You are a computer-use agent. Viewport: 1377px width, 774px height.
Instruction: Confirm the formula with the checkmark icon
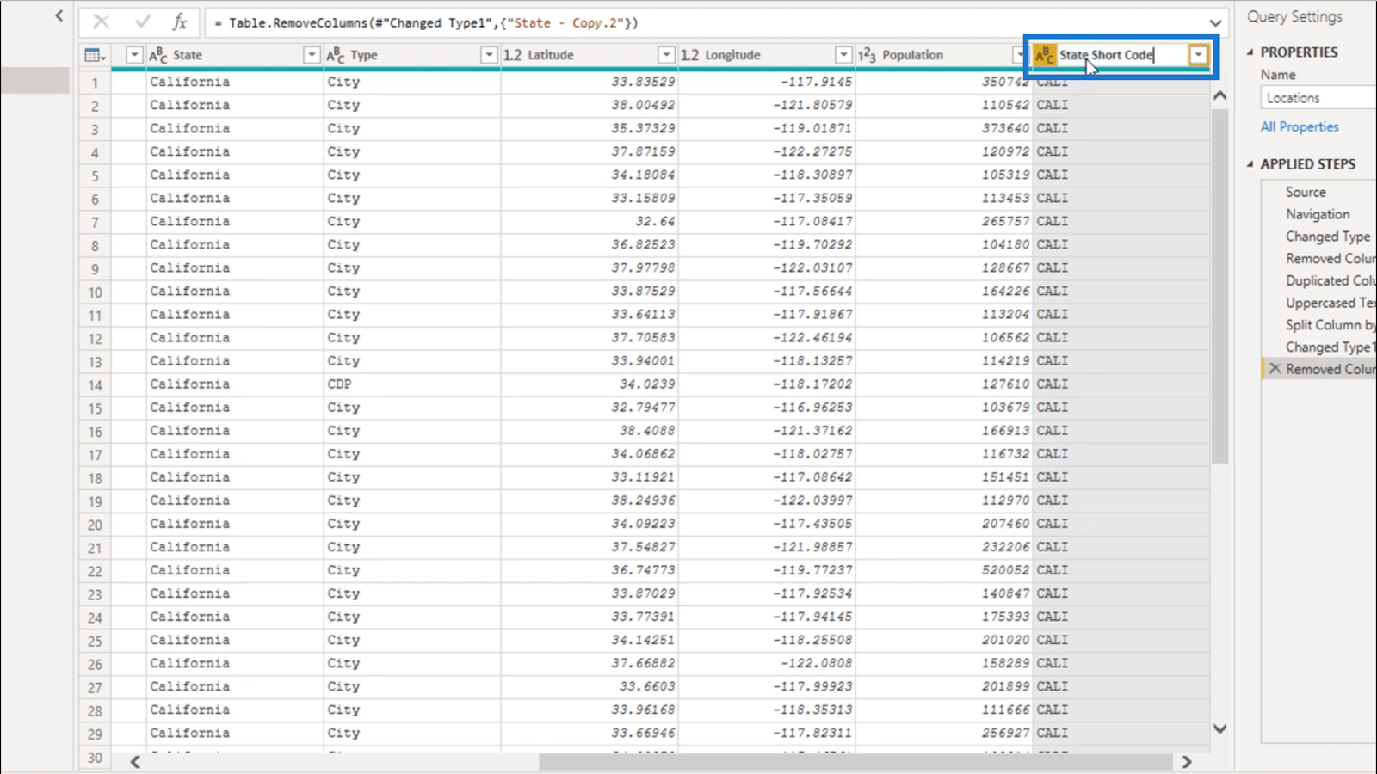[x=142, y=22]
